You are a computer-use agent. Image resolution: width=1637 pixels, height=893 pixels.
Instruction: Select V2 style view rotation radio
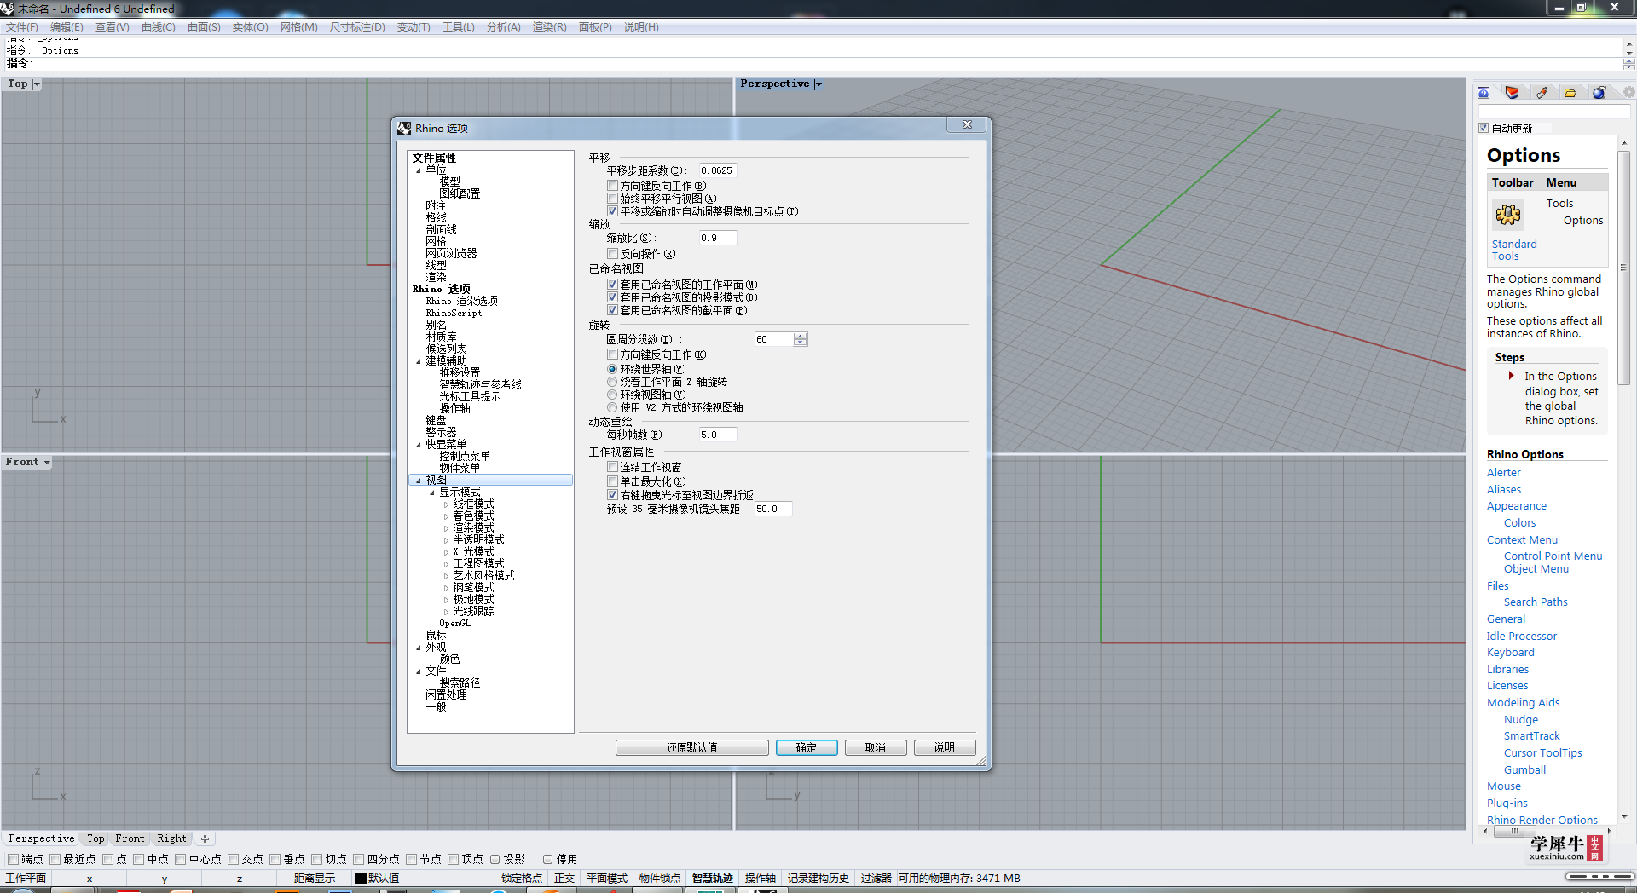click(x=612, y=407)
